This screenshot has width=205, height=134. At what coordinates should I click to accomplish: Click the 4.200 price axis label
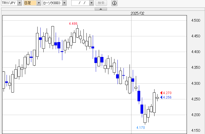tap(196, 115)
